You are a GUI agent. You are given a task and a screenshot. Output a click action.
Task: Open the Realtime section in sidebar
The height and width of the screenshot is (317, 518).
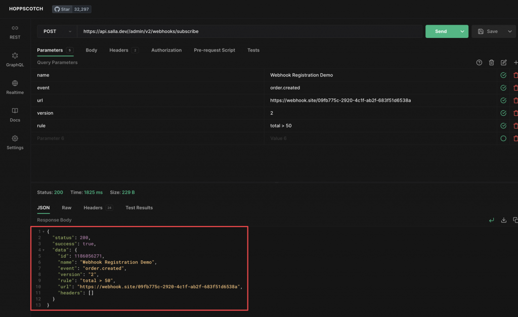(15, 87)
